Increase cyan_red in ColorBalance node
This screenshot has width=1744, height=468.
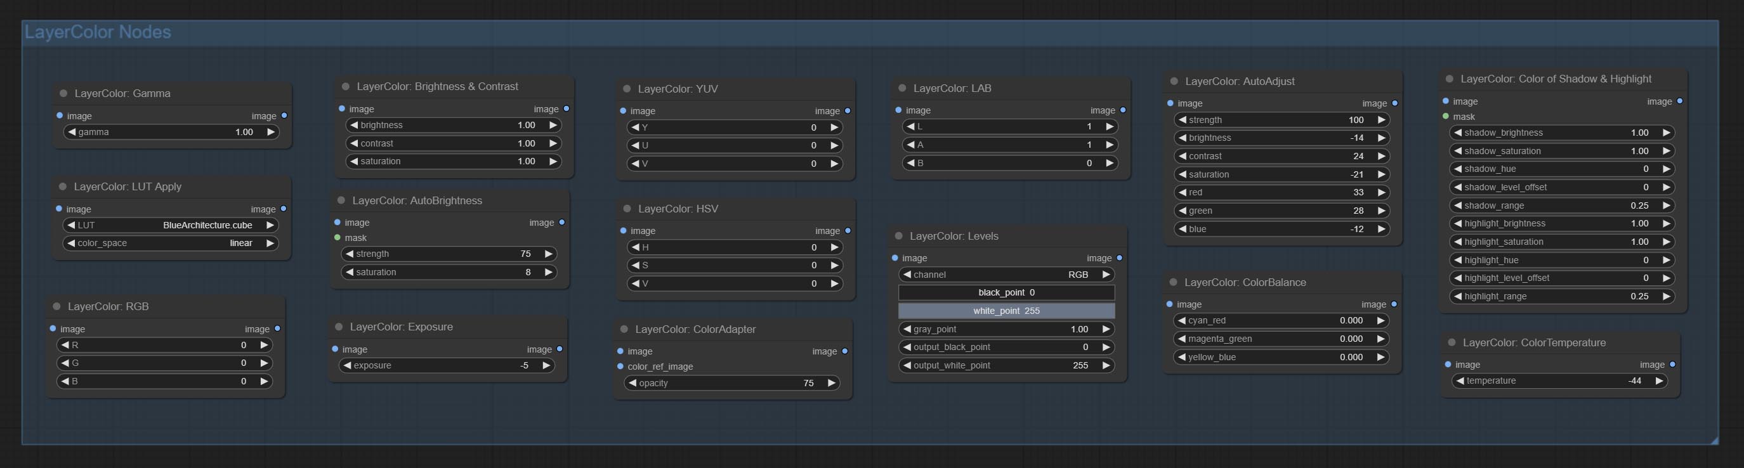click(x=1380, y=321)
